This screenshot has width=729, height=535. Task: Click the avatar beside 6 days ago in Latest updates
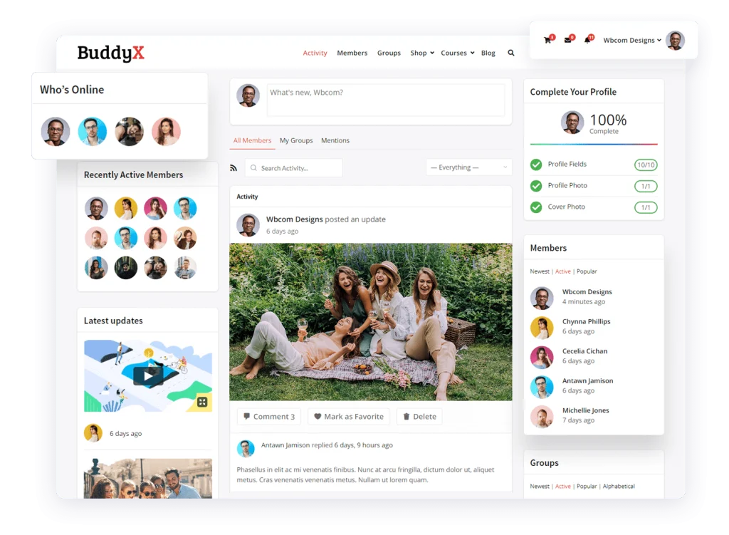[x=93, y=433]
